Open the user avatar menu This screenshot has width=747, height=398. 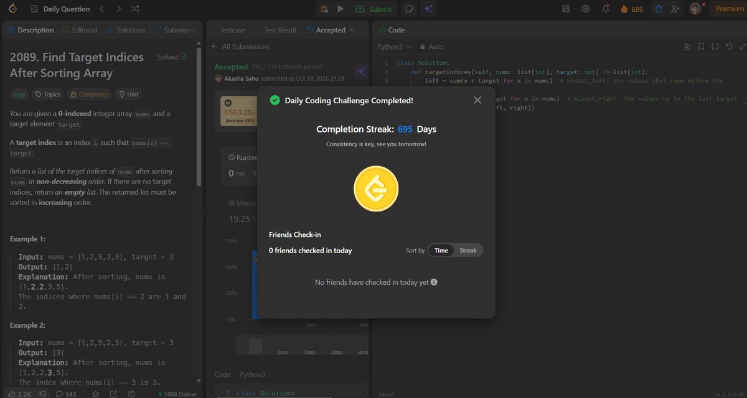(695, 9)
